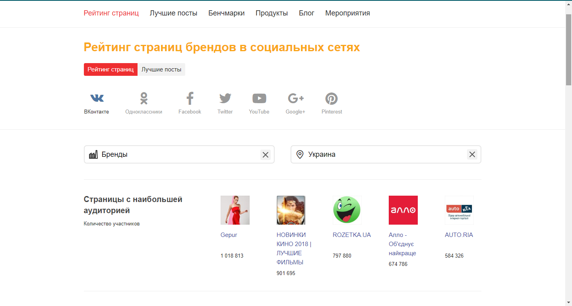Open the Продукты navigation item

271,13
